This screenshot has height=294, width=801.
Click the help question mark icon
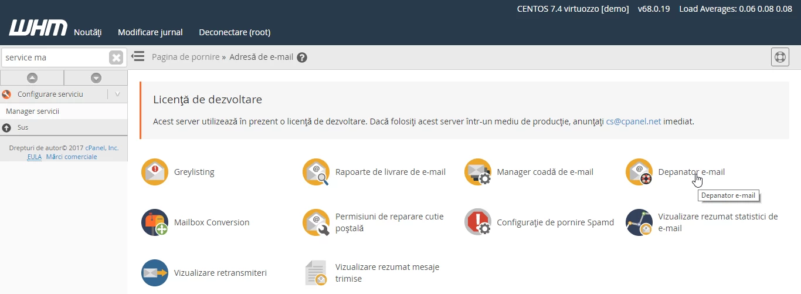(302, 58)
